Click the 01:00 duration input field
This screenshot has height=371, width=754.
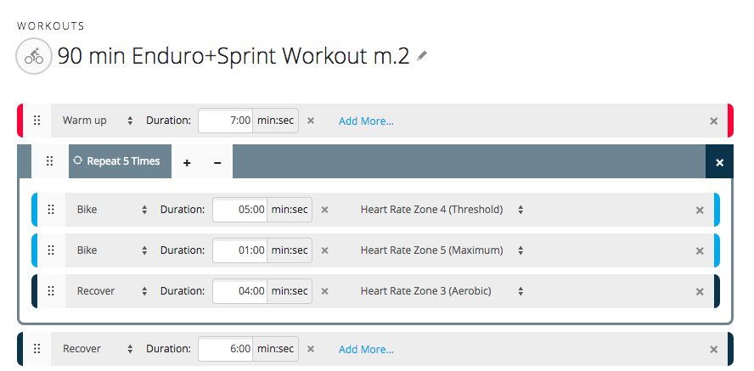(240, 250)
